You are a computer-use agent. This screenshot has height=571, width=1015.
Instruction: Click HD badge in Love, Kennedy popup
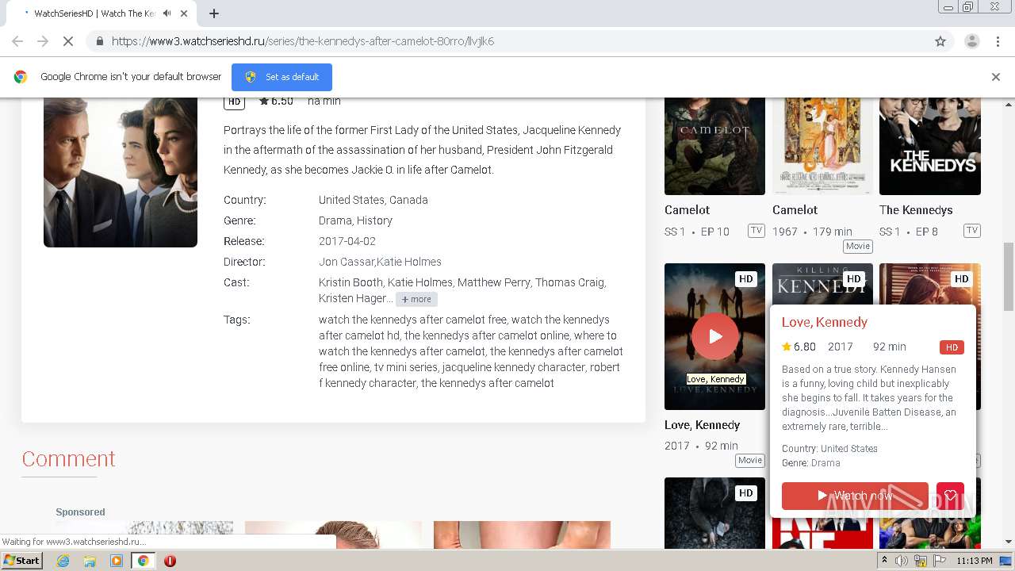952,347
